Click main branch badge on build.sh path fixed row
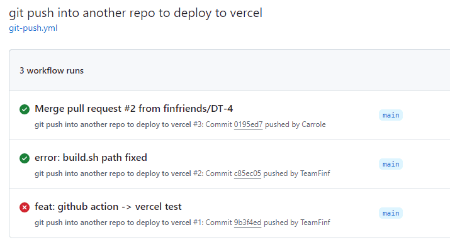The image size is (450, 247). pos(391,164)
